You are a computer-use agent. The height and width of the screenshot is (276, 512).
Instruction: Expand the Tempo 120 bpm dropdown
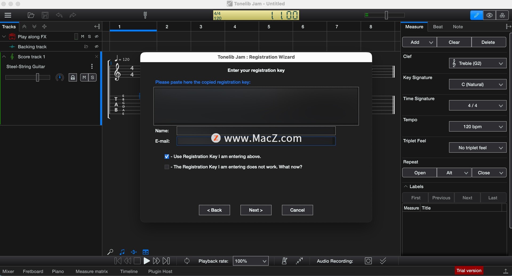pos(477,127)
